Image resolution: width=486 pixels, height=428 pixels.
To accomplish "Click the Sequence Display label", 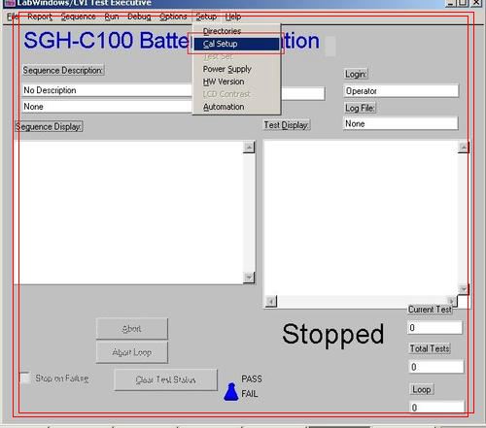I will pos(49,126).
